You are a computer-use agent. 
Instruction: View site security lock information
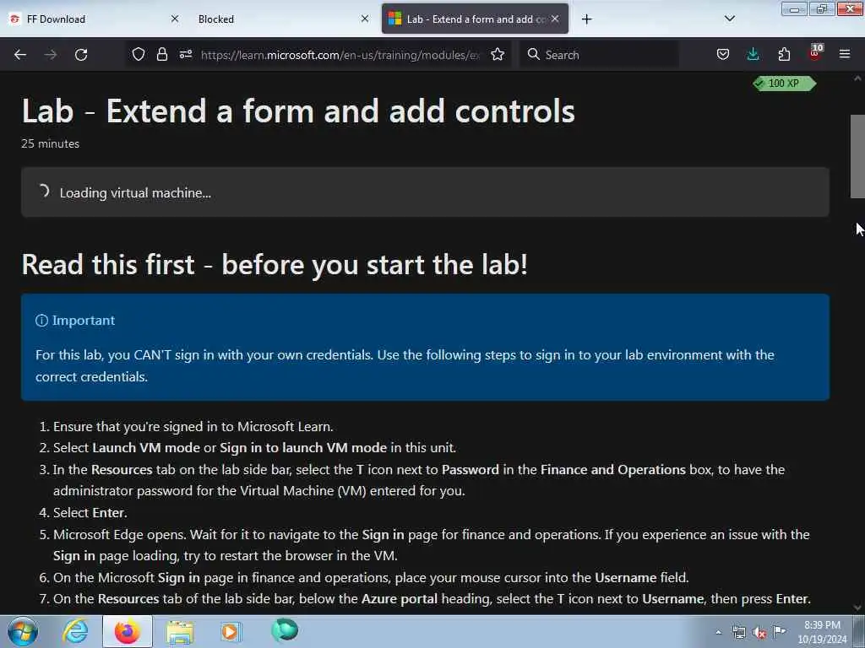[161, 54]
